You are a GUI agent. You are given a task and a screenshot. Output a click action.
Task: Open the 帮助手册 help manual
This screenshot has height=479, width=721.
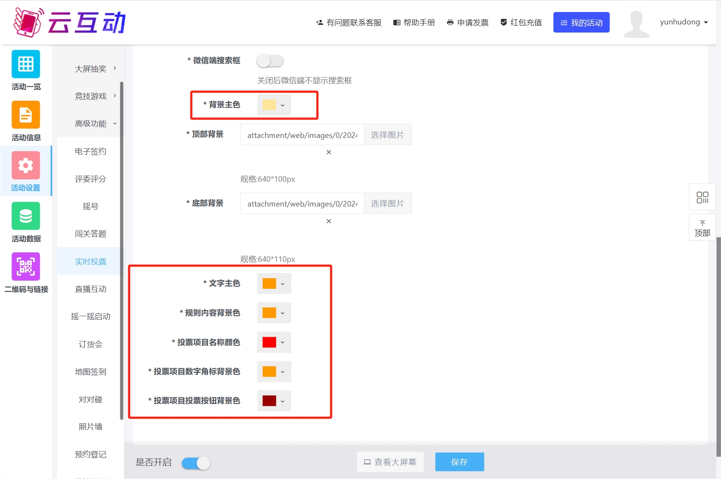pos(414,22)
